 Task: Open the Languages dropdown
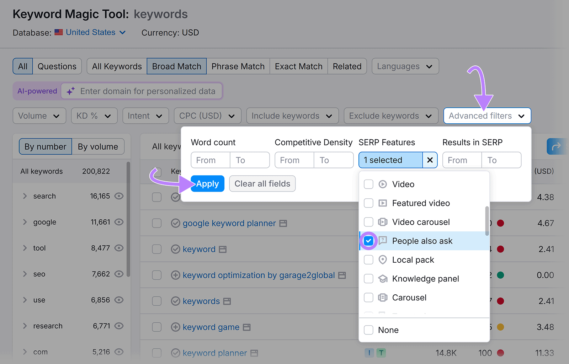point(405,66)
